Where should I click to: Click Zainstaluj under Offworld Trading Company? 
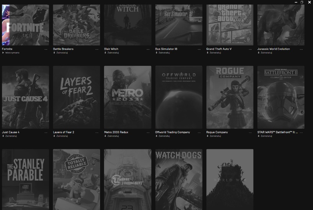163,136
